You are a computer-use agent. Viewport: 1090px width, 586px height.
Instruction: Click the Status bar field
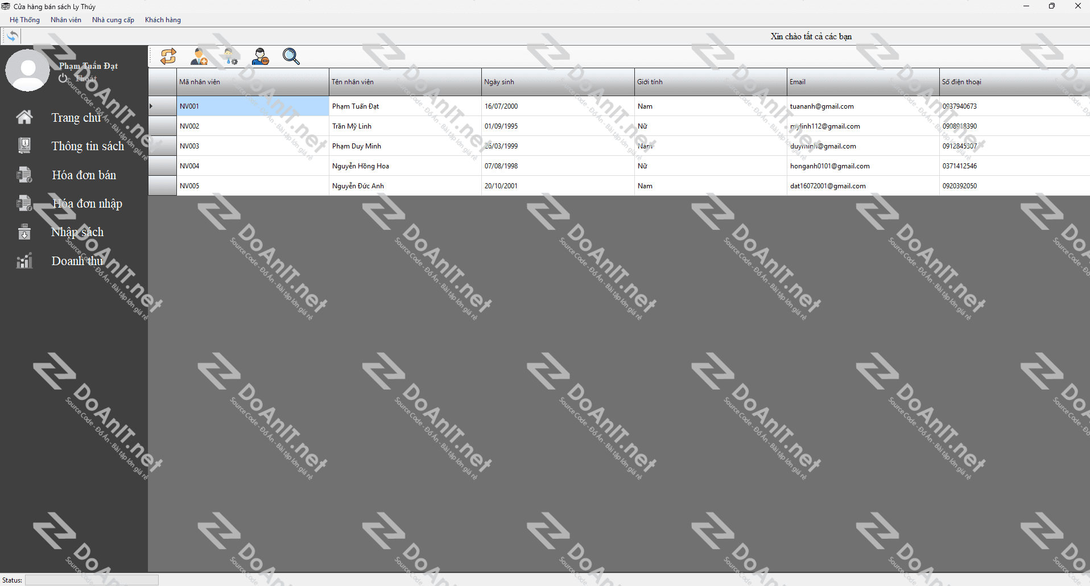coord(92,580)
